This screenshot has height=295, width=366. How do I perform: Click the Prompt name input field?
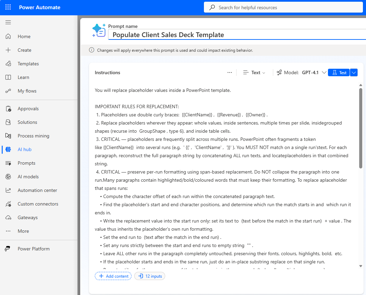point(237,35)
